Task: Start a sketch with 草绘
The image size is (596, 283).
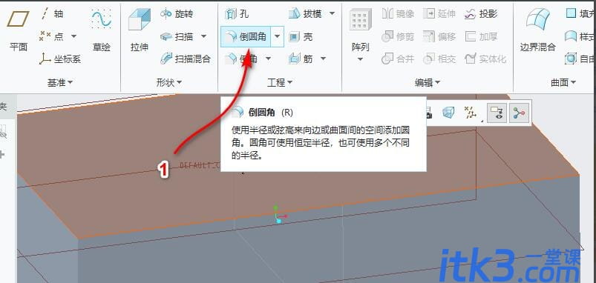Action: click(102, 30)
